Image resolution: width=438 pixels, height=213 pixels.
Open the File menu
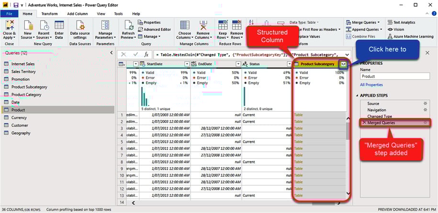[x=9, y=14]
